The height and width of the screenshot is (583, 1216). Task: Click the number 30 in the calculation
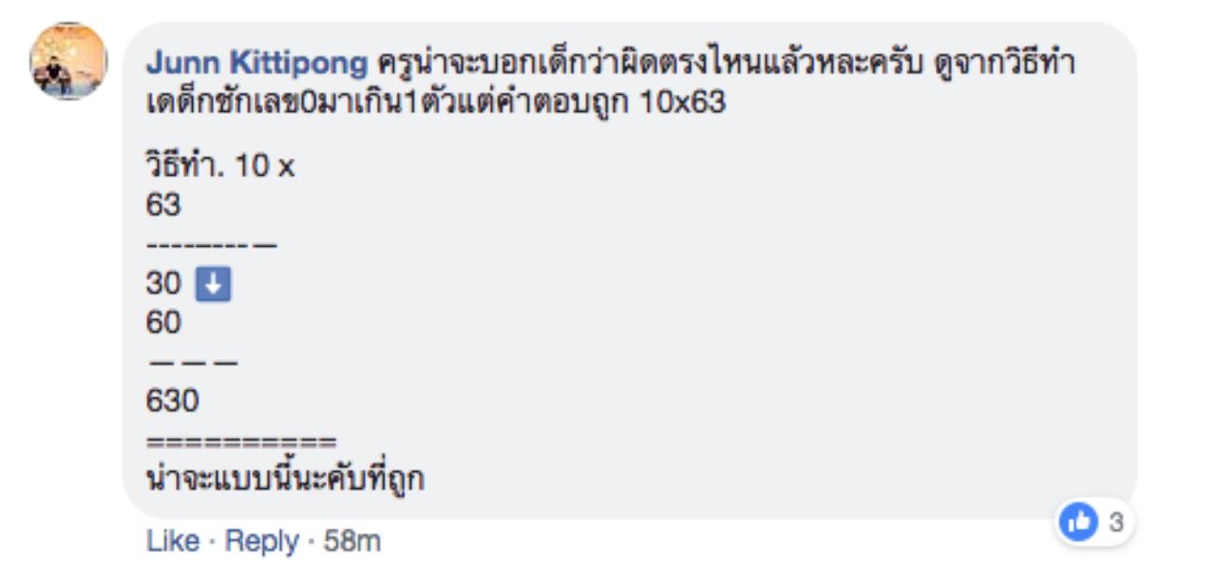click(163, 285)
